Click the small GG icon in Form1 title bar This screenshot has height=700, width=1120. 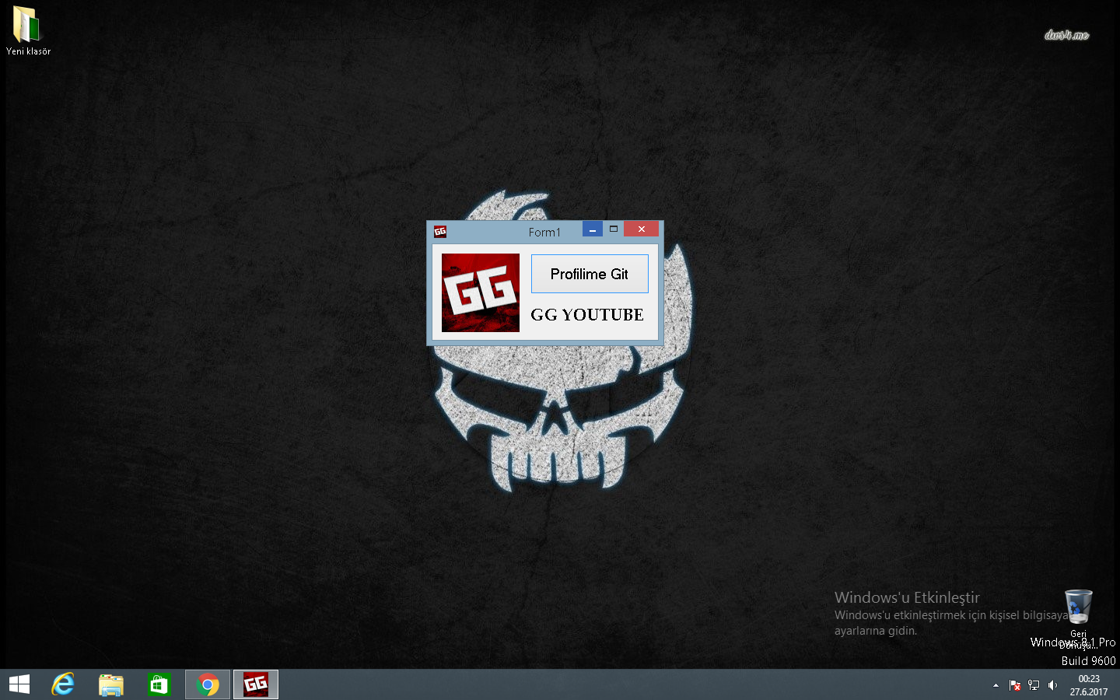(440, 231)
